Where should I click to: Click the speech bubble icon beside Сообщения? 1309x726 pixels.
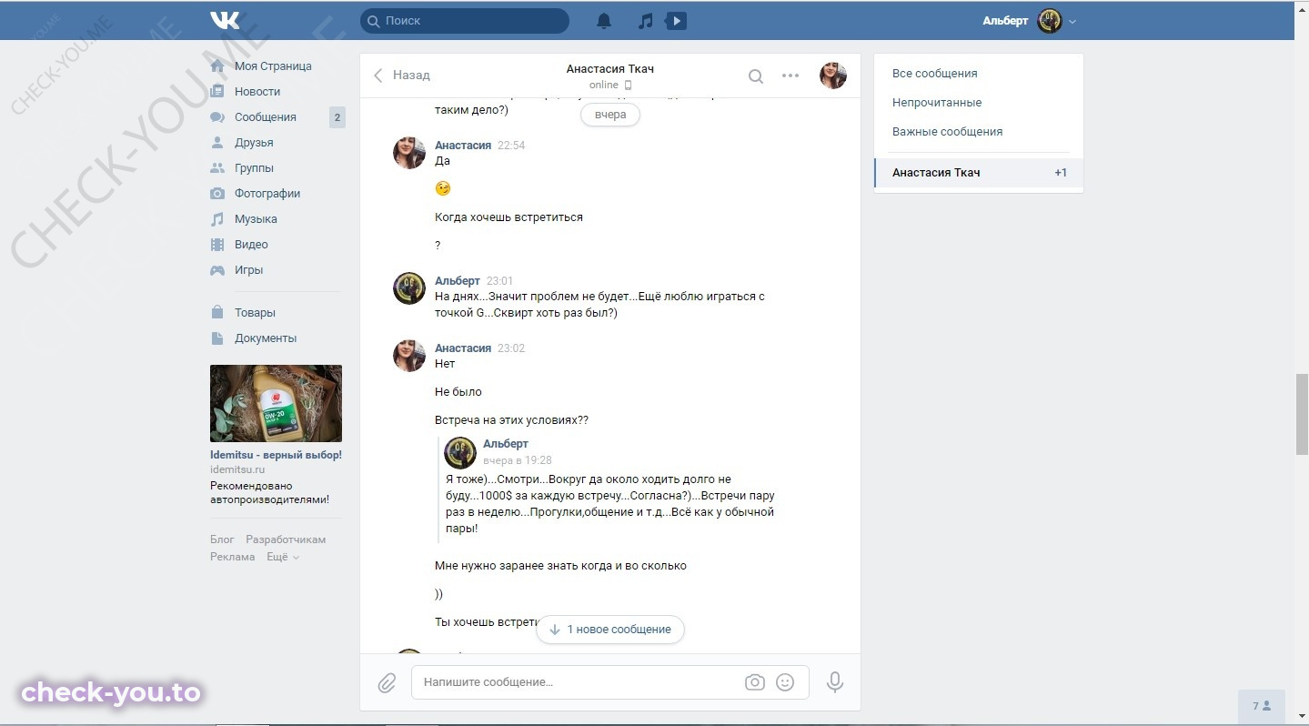pyautogui.click(x=217, y=117)
